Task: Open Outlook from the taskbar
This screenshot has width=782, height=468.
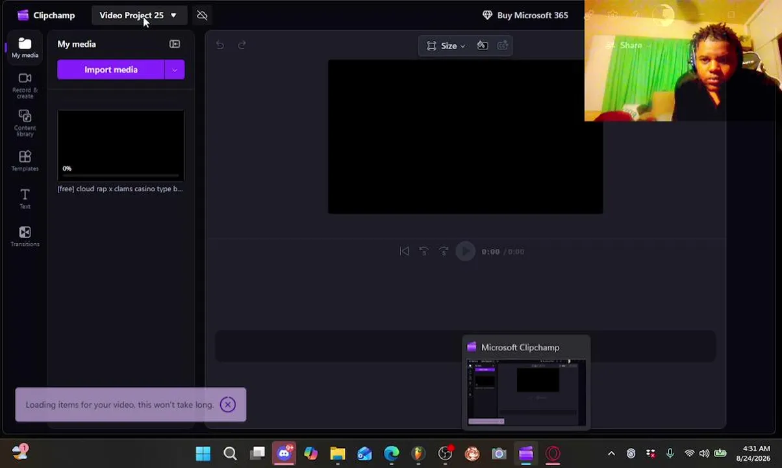Action: [x=364, y=454]
